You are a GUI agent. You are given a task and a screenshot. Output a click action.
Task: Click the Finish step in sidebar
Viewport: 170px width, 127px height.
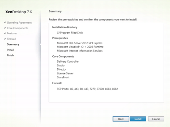10,55
